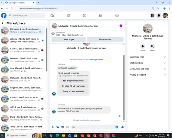Viewport: 172px width, 138px height.
Task: Expand Media, files and links section
Action: click(148, 69)
